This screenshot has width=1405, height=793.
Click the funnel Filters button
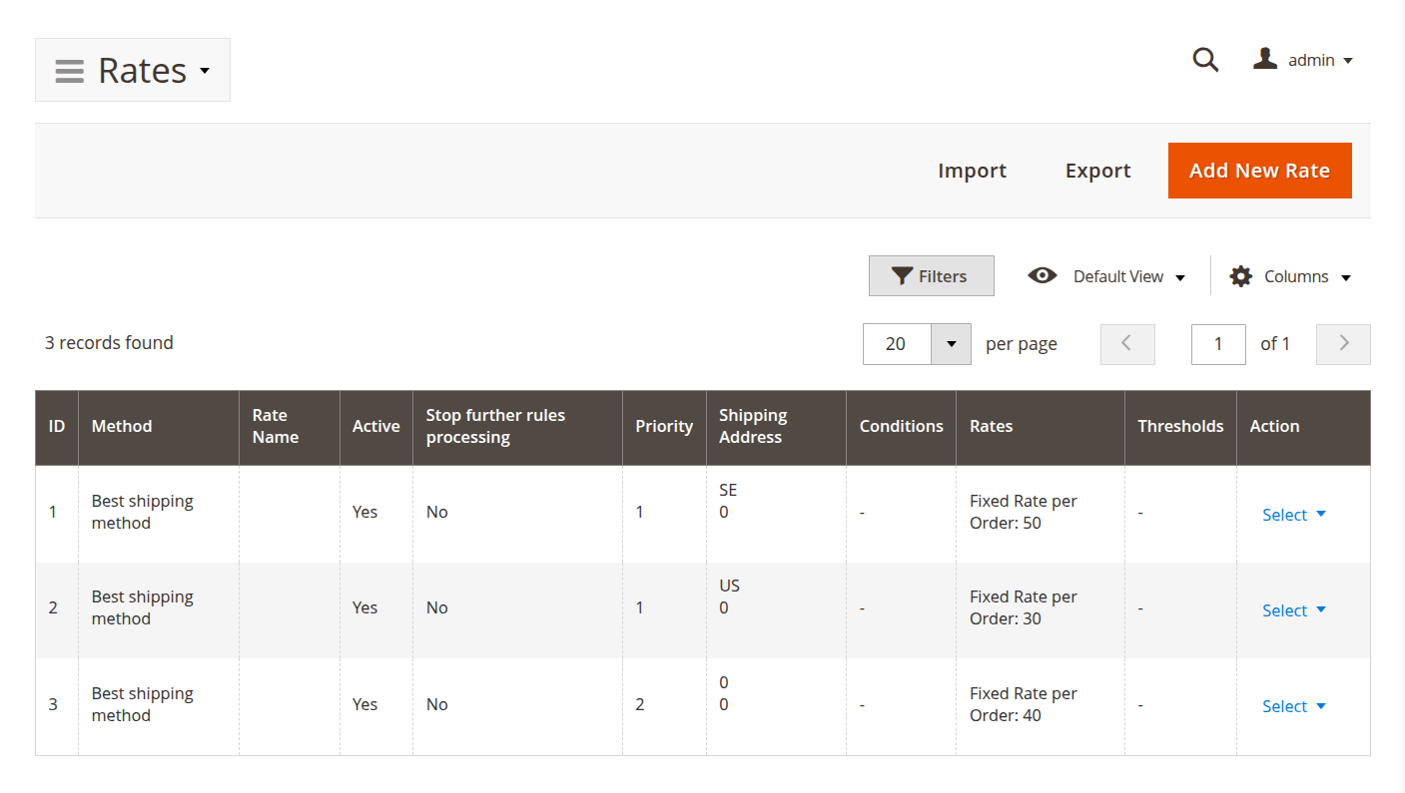pyautogui.click(x=931, y=276)
